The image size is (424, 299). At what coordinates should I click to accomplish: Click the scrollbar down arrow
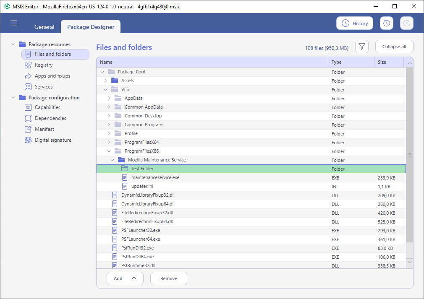click(x=410, y=262)
